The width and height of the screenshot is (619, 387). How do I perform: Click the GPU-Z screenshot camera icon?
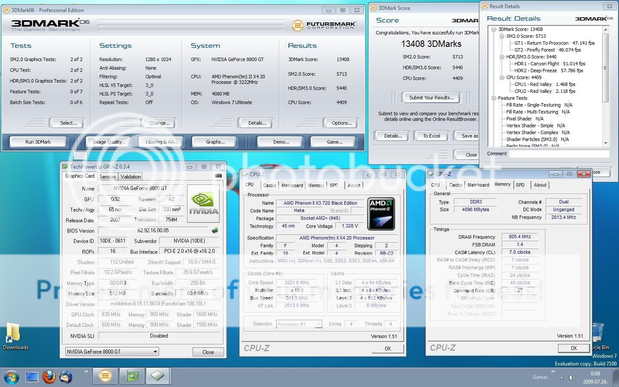point(218,176)
